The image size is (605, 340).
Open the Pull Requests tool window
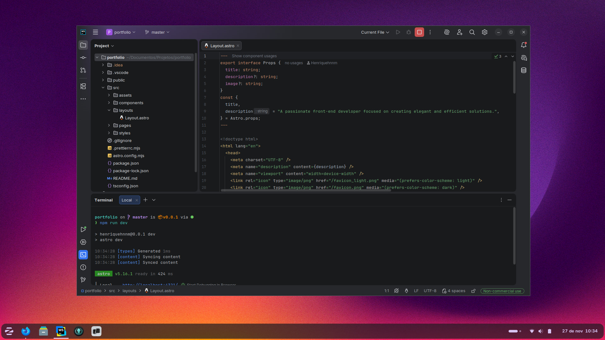[x=83, y=70]
